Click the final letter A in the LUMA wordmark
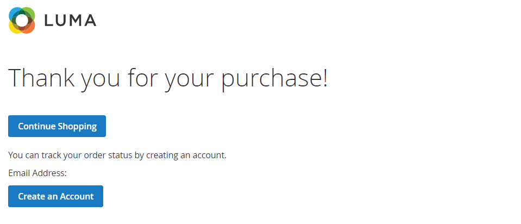The width and height of the screenshot is (521, 224). pyautogui.click(x=90, y=21)
